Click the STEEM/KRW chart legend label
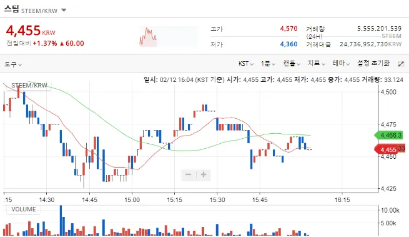The height and width of the screenshot is (237, 409). (29, 86)
